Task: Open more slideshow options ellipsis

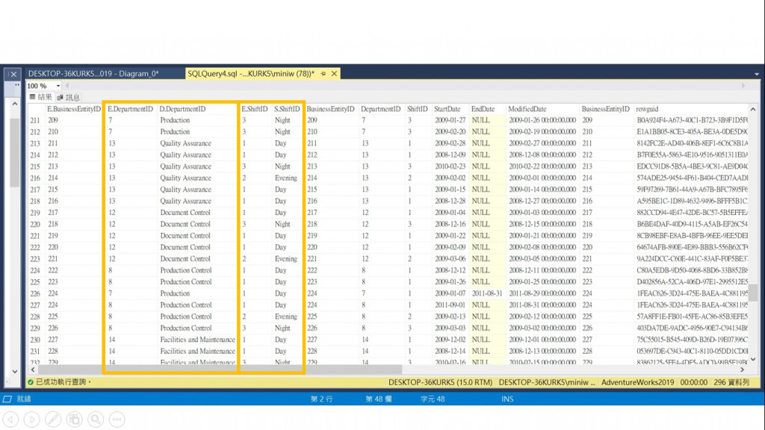Action: [x=117, y=419]
